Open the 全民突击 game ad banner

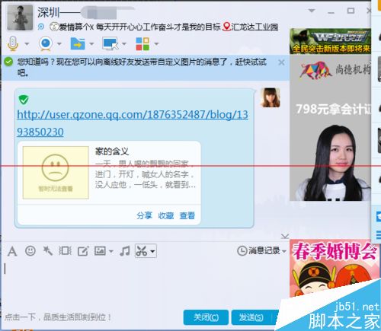tap(330, 41)
